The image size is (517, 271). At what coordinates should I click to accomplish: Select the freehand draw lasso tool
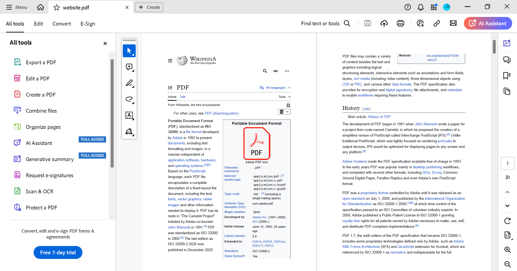(129, 99)
